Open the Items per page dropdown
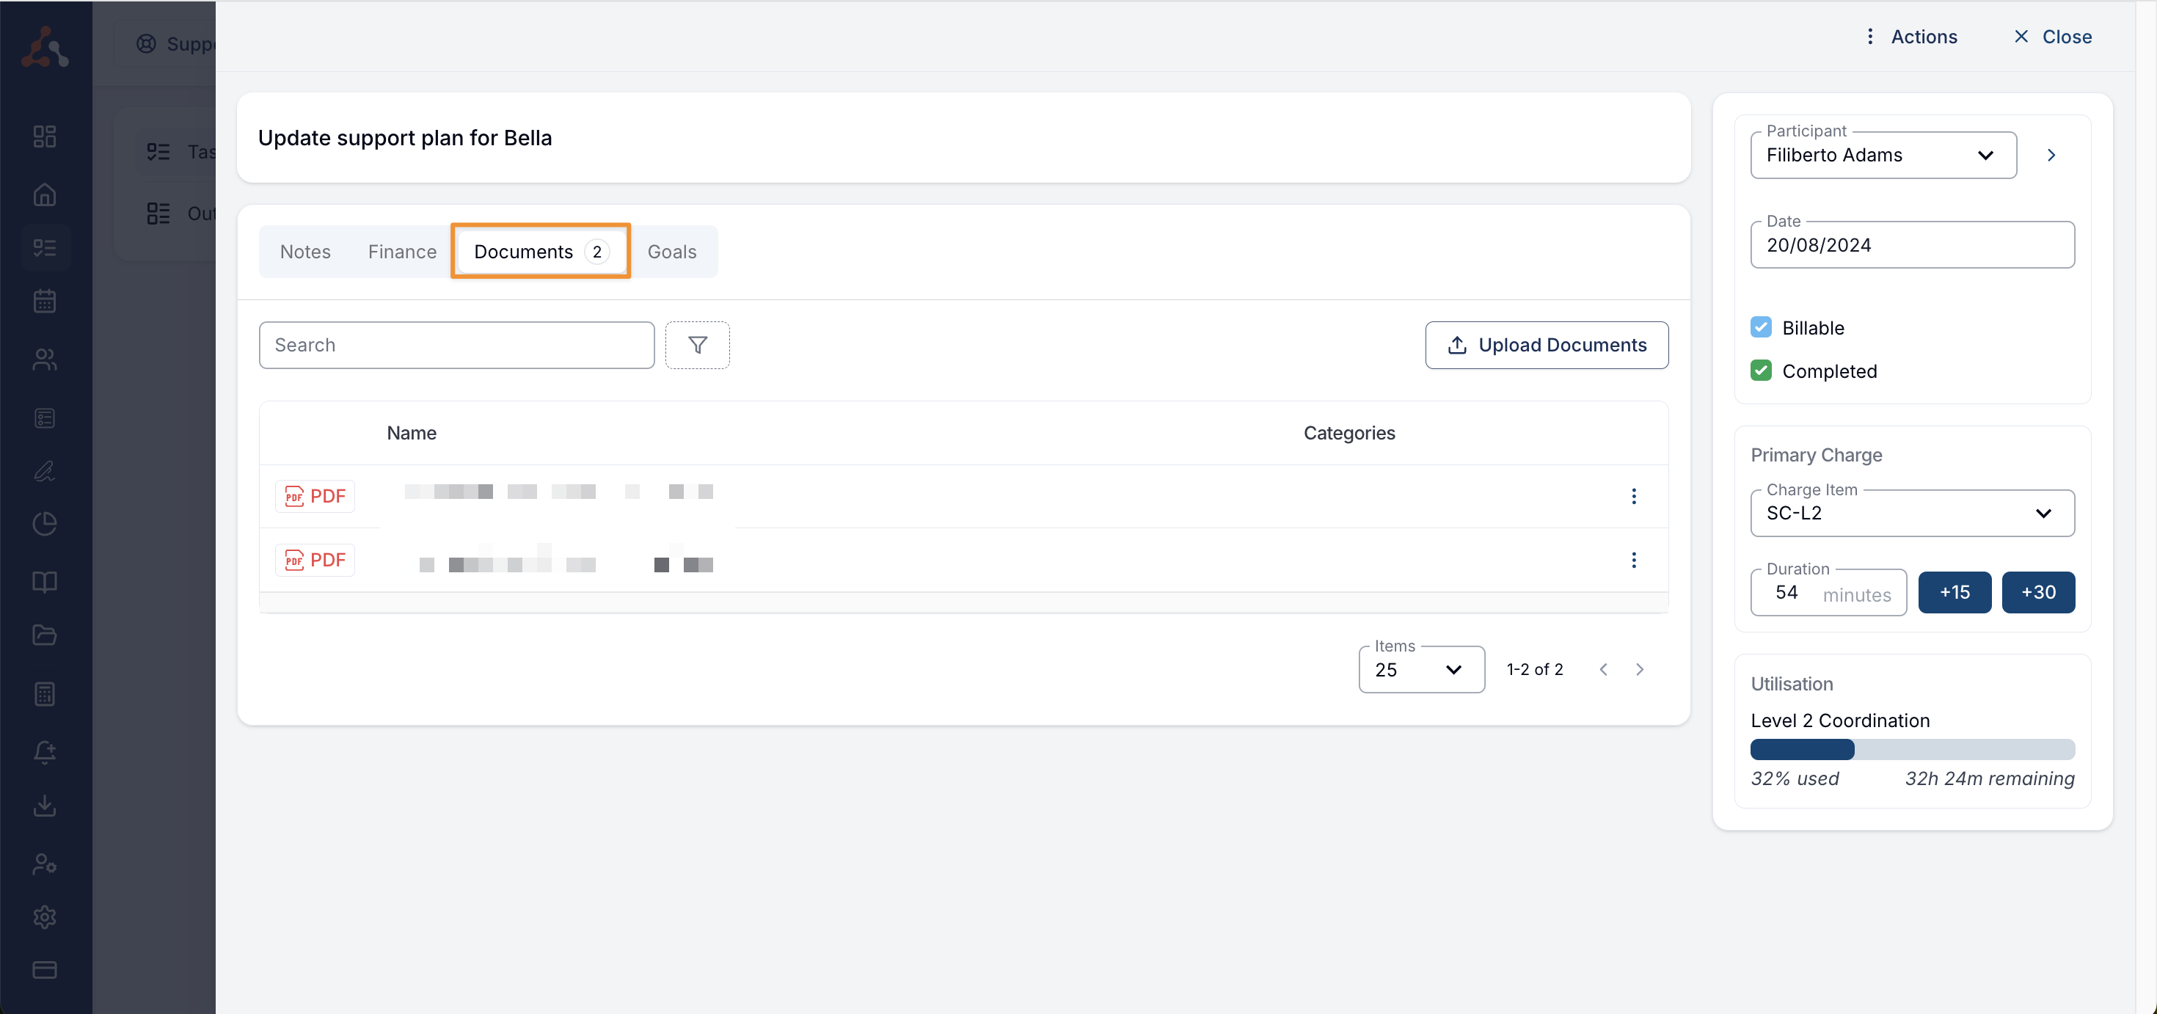The height and width of the screenshot is (1014, 2157). [x=1421, y=669]
